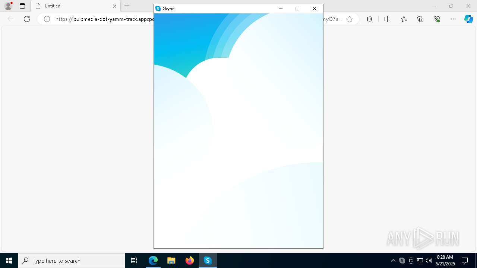Image resolution: width=477 pixels, height=268 pixels.
Task: Switch to Skype from taskbar
Action: click(208, 261)
